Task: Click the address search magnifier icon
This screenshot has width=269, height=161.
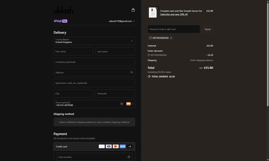Action: (x=132, y=73)
